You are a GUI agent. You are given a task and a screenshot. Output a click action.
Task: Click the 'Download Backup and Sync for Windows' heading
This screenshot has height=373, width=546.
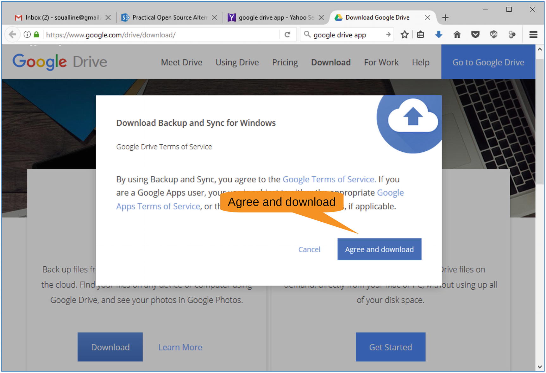point(196,123)
